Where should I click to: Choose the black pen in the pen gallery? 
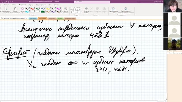[x=27, y=8]
